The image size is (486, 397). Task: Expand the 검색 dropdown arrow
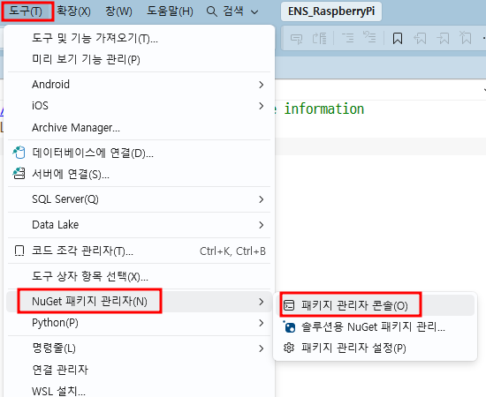point(254,12)
